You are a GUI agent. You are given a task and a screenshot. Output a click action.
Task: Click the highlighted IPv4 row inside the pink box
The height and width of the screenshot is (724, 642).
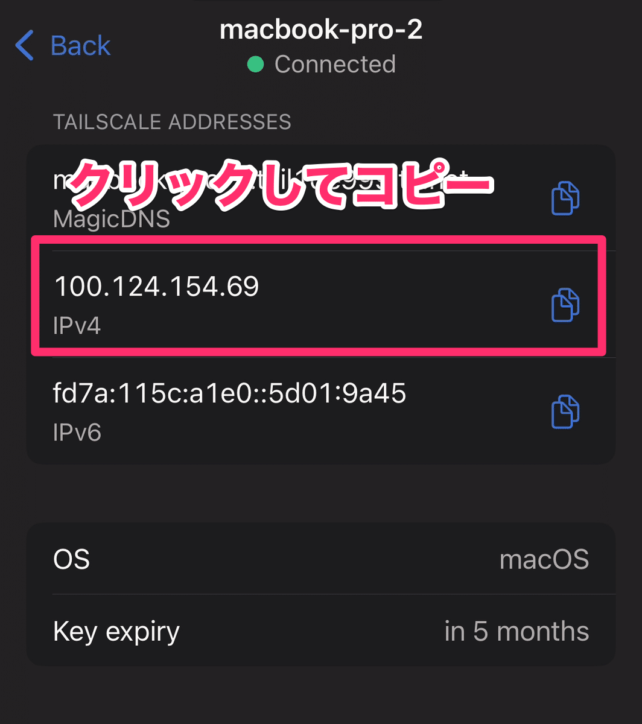pyautogui.click(x=241, y=296)
